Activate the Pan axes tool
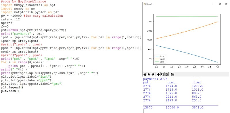Screen dimensions: 230x113 (158, 74)
